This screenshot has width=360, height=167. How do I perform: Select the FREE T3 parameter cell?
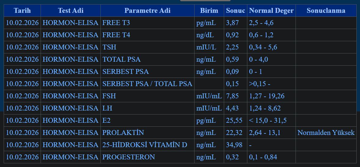116,23
